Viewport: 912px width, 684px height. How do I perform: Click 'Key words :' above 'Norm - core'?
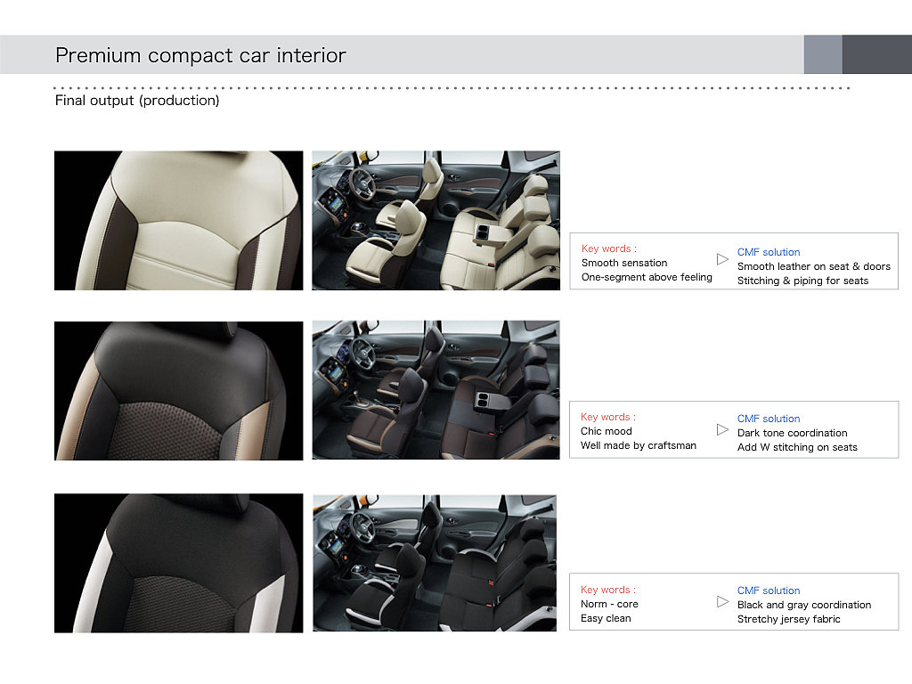[x=607, y=590]
